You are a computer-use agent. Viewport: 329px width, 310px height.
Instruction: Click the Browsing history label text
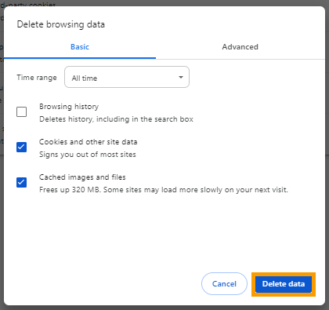click(x=69, y=107)
